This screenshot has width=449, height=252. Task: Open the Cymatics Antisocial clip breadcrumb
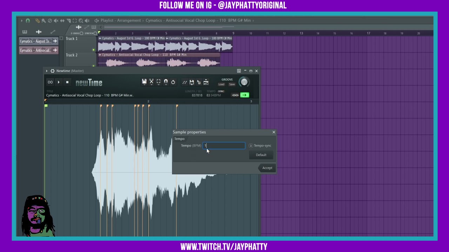198,20
